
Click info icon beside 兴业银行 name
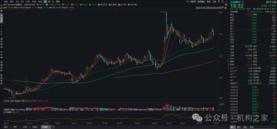coord(243,2)
